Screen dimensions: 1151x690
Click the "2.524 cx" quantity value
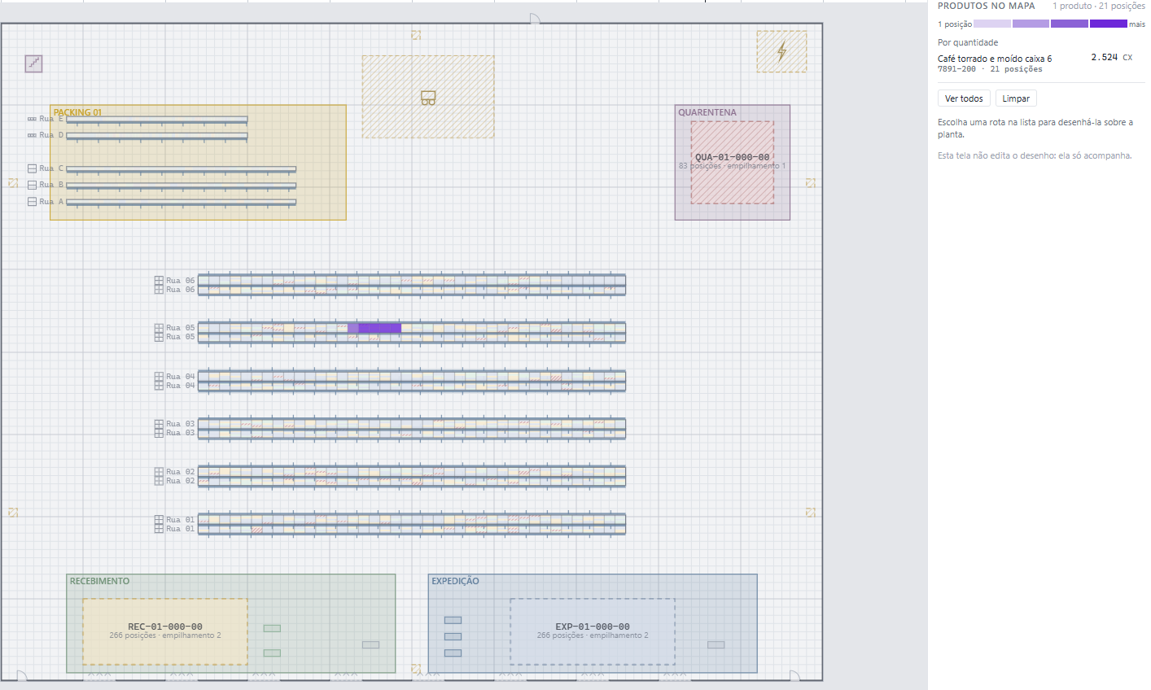click(1111, 57)
